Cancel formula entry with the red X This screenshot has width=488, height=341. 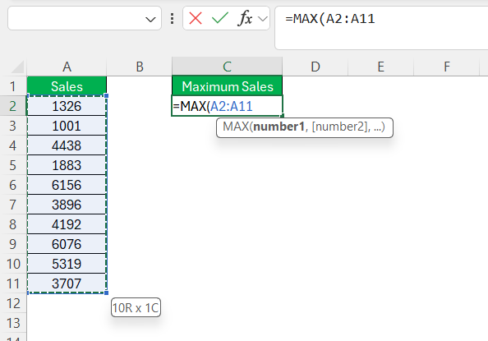coord(196,18)
